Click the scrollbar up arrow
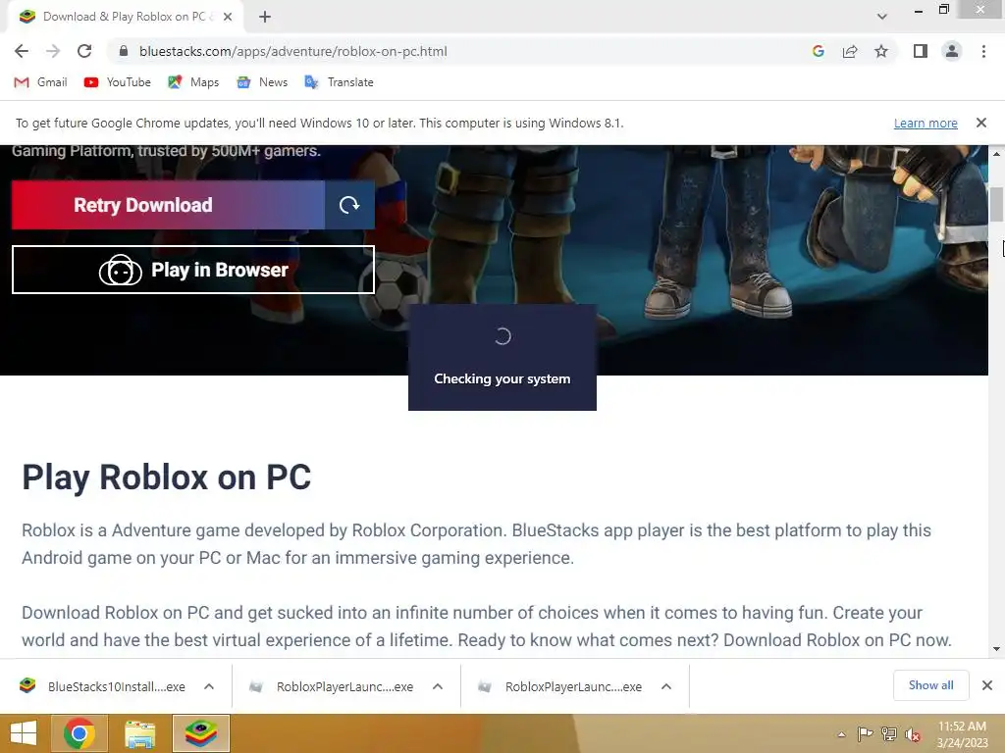Image resolution: width=1005 pixels, height=753 pixels. point(997,154)
